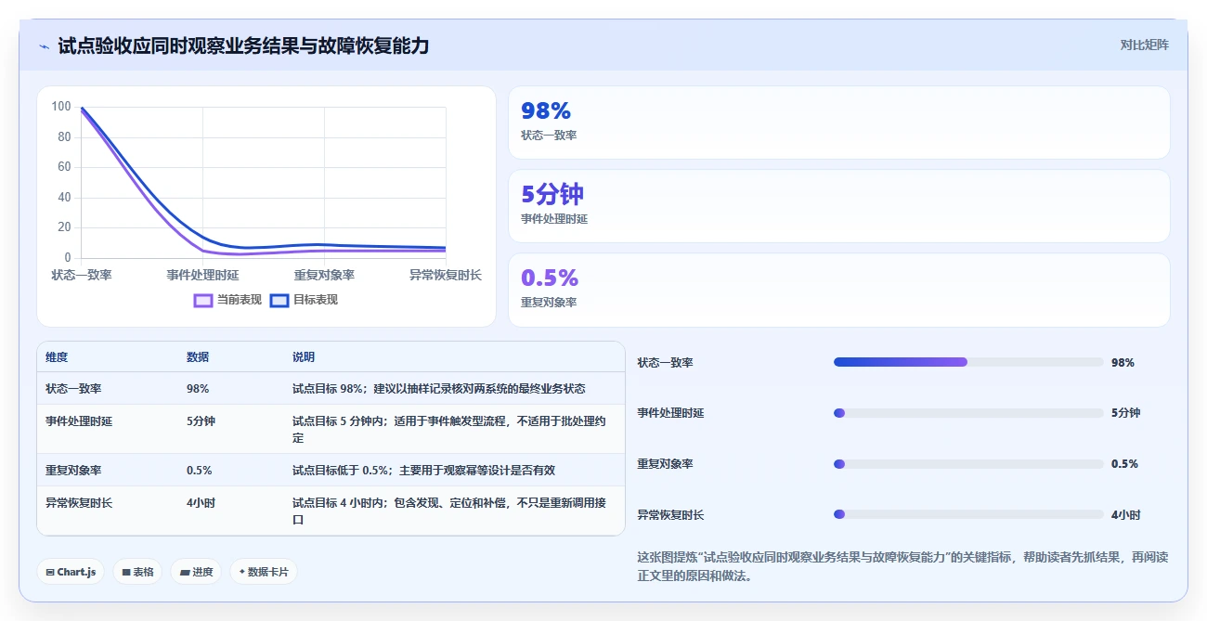This screenshot has height=621, width=1207.
Task: Click the footer summary paragraph text
Action: [902, 566]
